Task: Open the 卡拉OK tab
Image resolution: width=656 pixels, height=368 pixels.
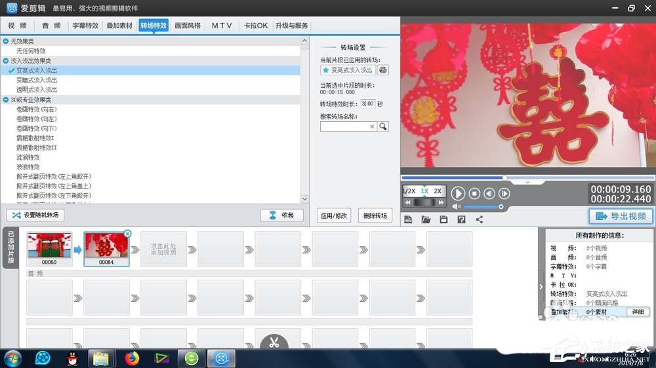Action: coord(256,26)
